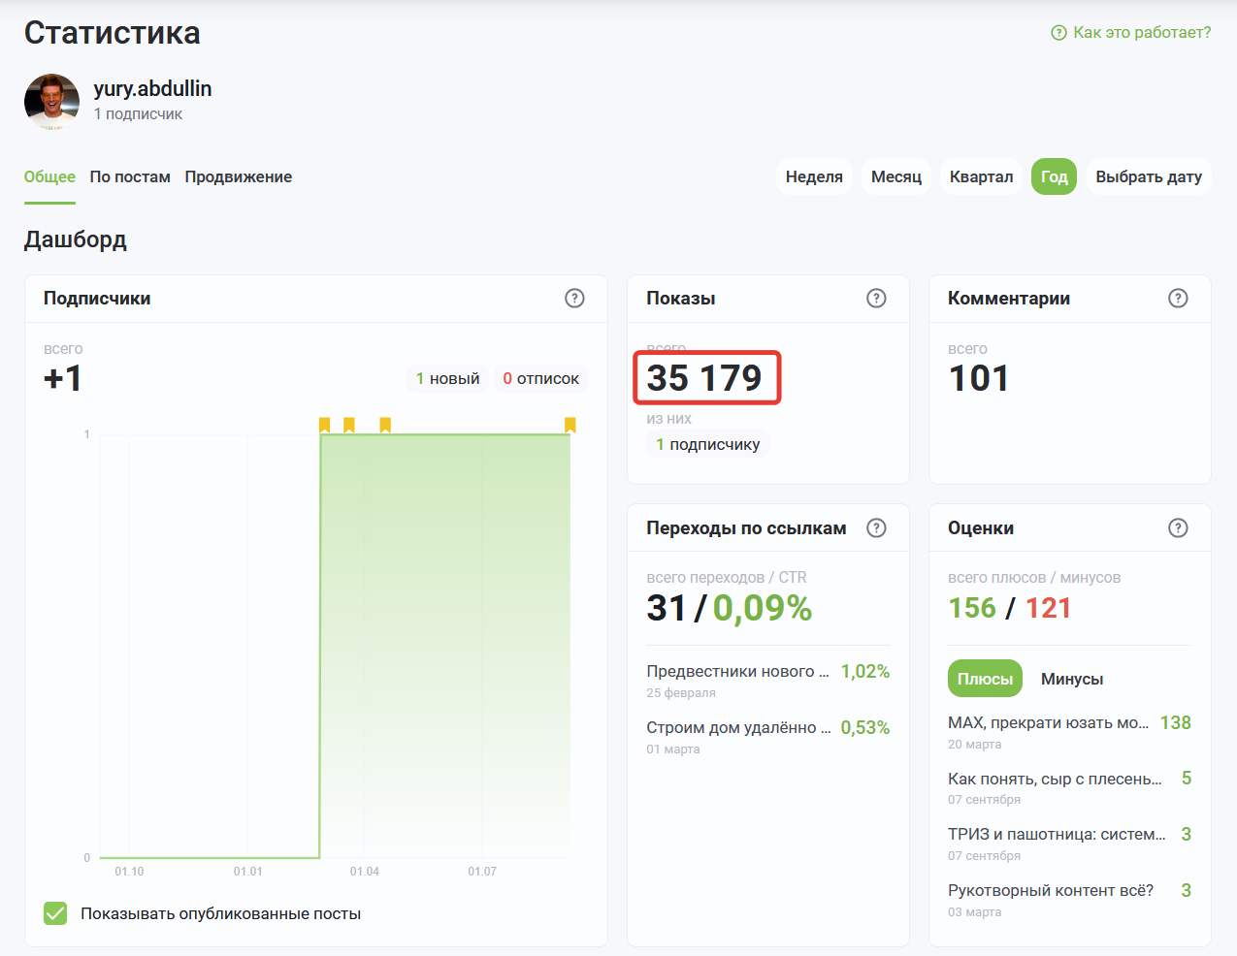1237x956 pixels.
Task: Open post Предвестники нового link
Action: [737, 671]
